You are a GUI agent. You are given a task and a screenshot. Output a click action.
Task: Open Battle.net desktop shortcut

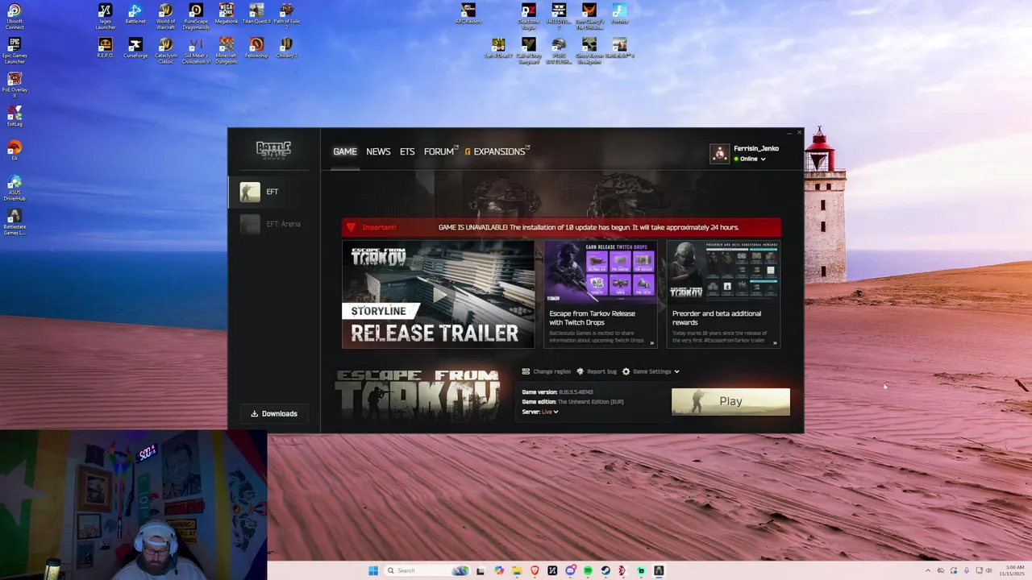pyautogui.click(x=135, y=14)
